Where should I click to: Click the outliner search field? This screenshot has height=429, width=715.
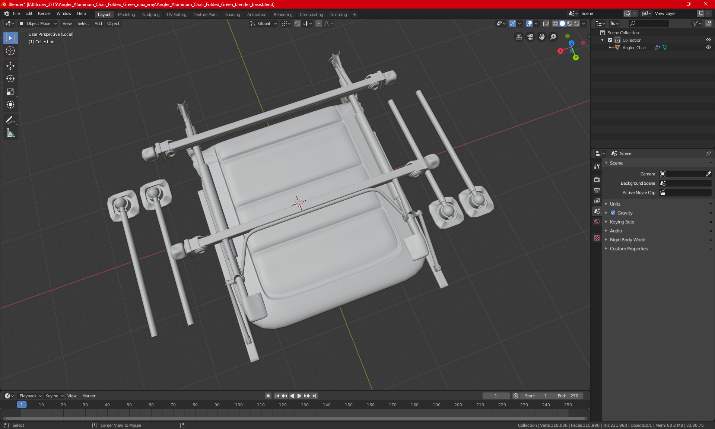(649, 23)
